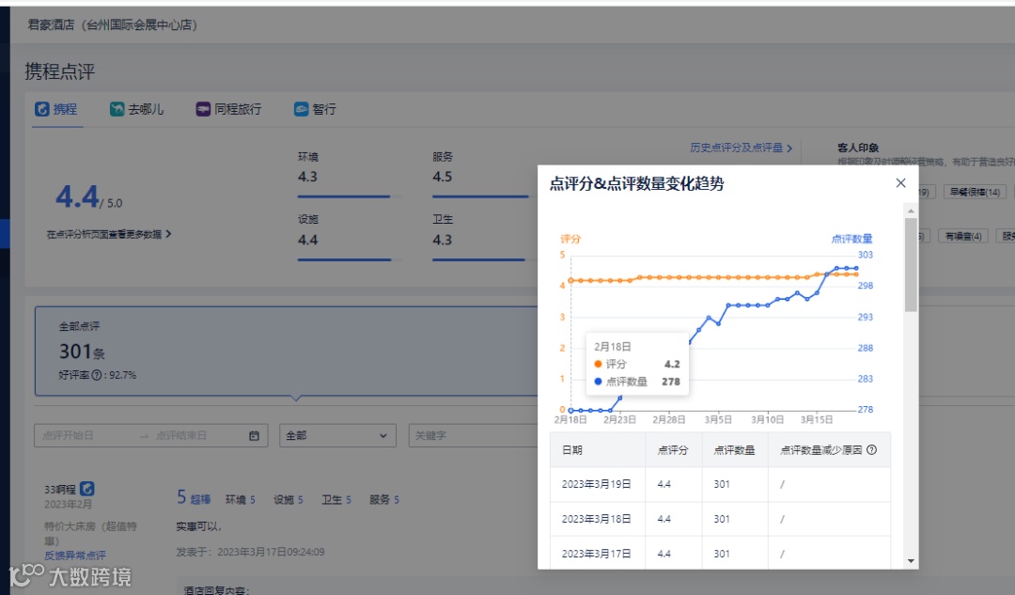Click the 点评数量 column header
Viewport: 1015px width, 595px height.
pos(734,450)
